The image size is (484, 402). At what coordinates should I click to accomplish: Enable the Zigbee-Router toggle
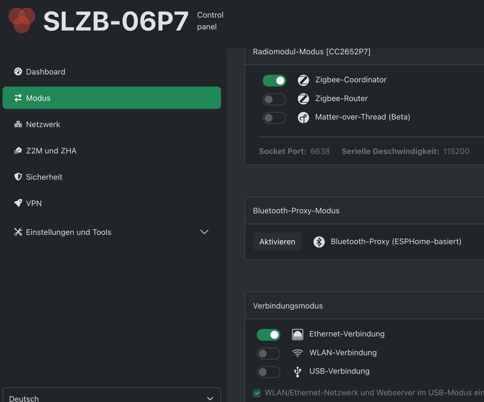coord(274,99)
